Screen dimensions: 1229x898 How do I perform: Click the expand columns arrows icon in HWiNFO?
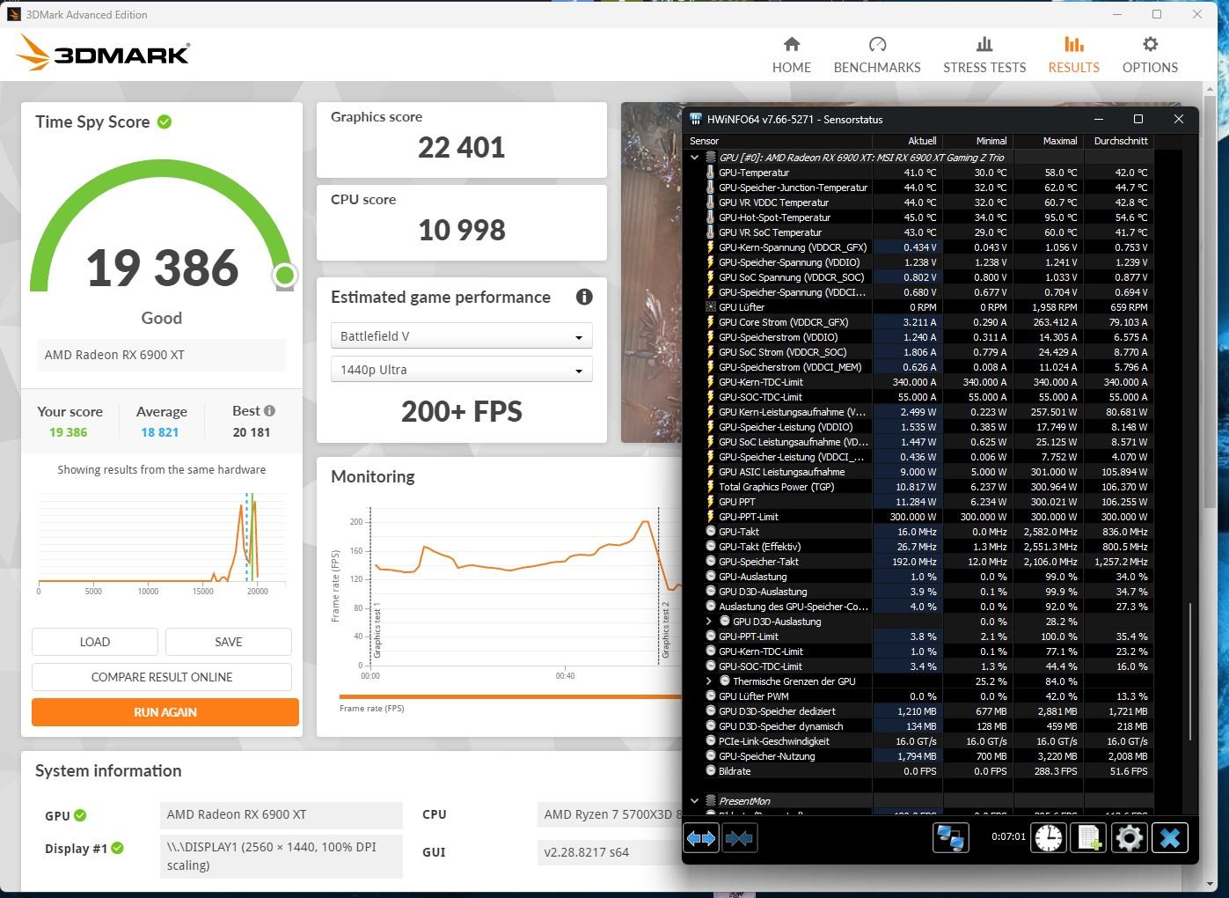[701, 838]
